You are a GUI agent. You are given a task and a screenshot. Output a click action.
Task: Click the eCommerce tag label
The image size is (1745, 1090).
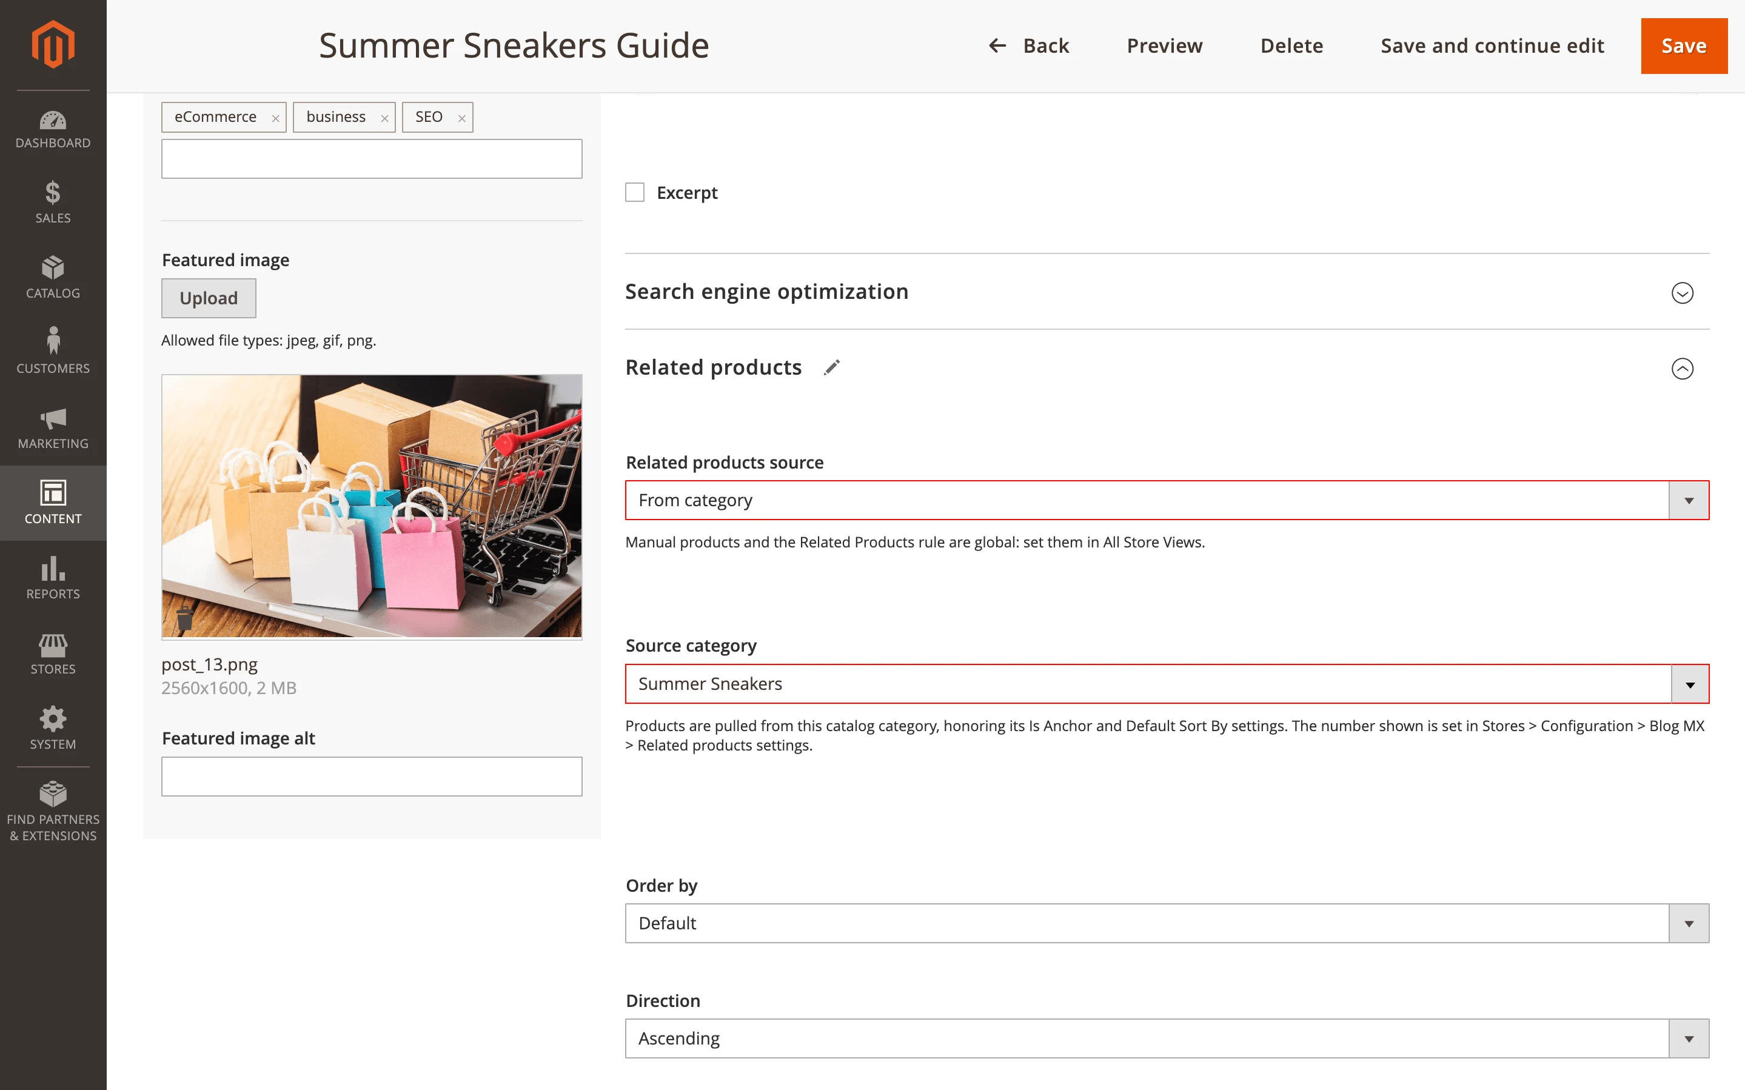click(215, 117)
